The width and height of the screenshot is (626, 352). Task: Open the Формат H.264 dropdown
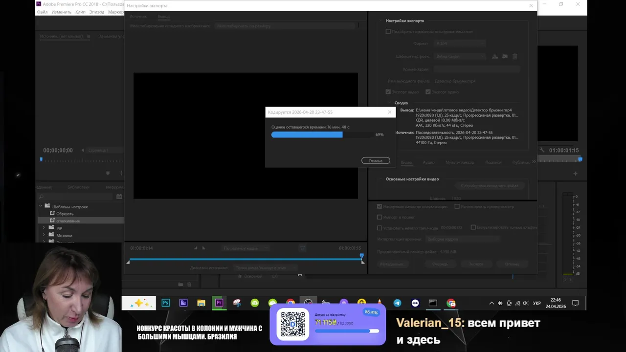click(460, 43)
